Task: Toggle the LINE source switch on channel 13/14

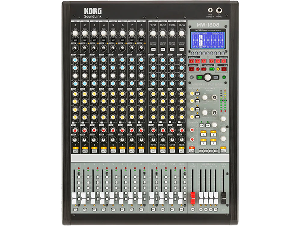Action: 172,49
